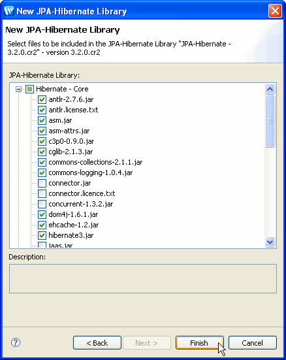Select antlr-2.7.6.jar file name
This screenshot has width=286, height=360.
[71, 100]
